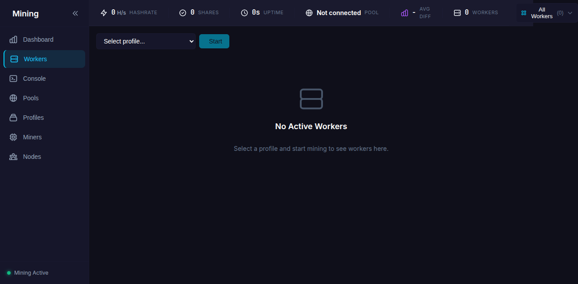Click the Profiles icon in sidebar
Viewport: 578px width, 284px height.
[x=13, y=118]
